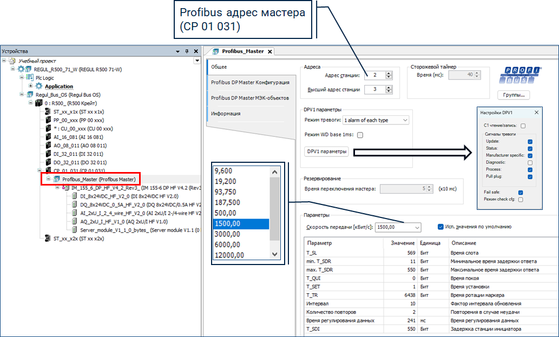The height and width of the screenshot is (337, 559).
Task: Click the Application gear icon in tree
Action: 38,86
